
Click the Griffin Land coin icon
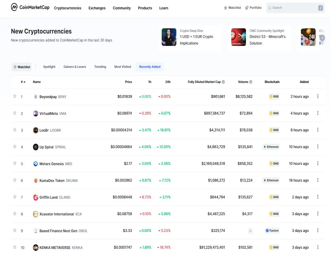[35, 197]
